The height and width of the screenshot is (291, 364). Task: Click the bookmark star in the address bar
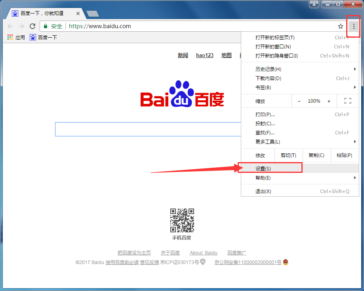tap(340, 26)
